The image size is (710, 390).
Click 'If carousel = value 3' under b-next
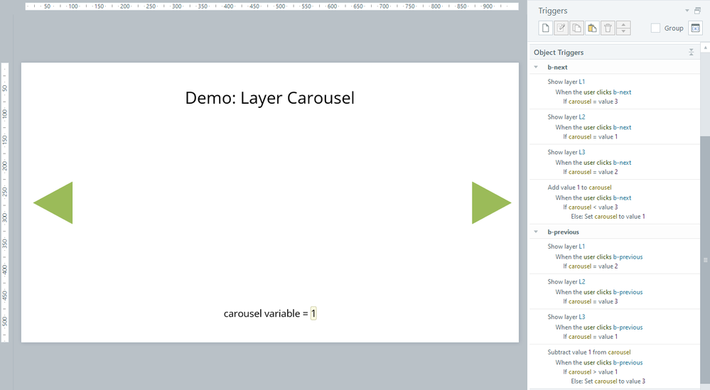coord(591,102)
